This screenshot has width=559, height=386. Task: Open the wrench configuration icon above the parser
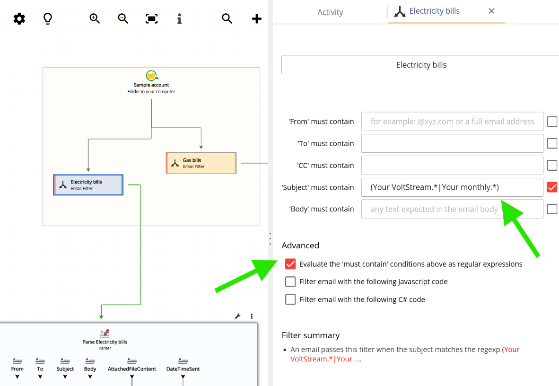tap(237, 316)
